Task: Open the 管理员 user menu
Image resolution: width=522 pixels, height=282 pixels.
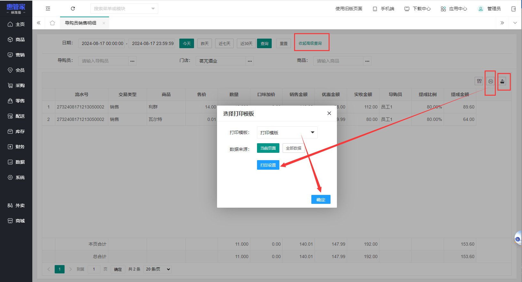Action: [x=489, y=9]
